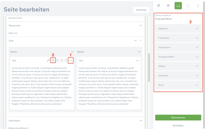This screenshot has width=205, height=129.
Task: Select the grid view icon in the right panel
Action: 168,6
